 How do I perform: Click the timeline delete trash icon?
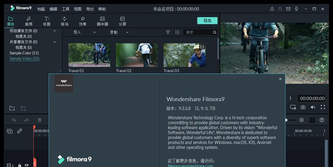click(x=40, y=120)
